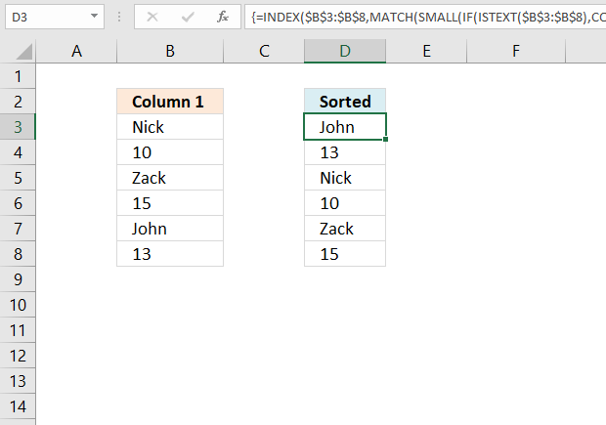Select row 10 header
Screen dimensions: 606x425
point(18,305)
